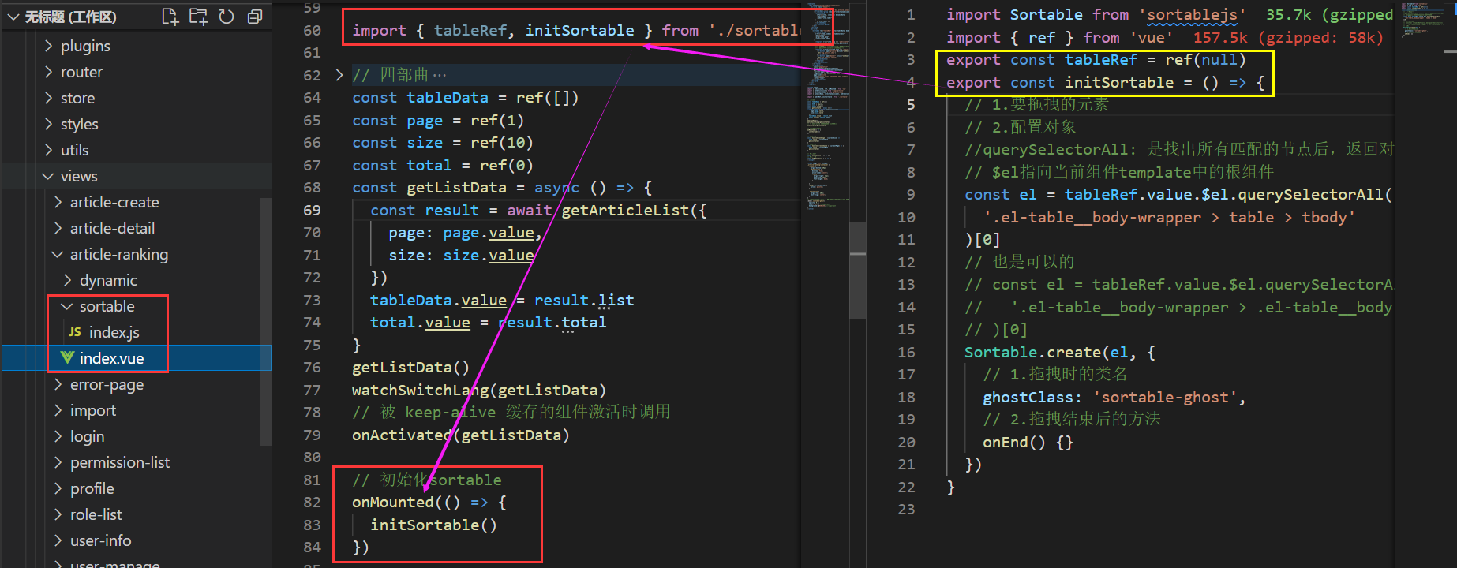Click 'onEnd() {}' on line 20

pos(1028,443)
